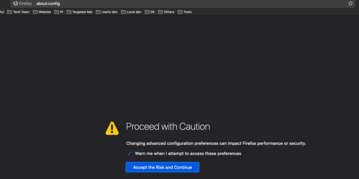Image resolution: width=359 pixels, height=179 pixels.
Task: Click the yellow warning triangle icon
Action: (x=112, y=128)
